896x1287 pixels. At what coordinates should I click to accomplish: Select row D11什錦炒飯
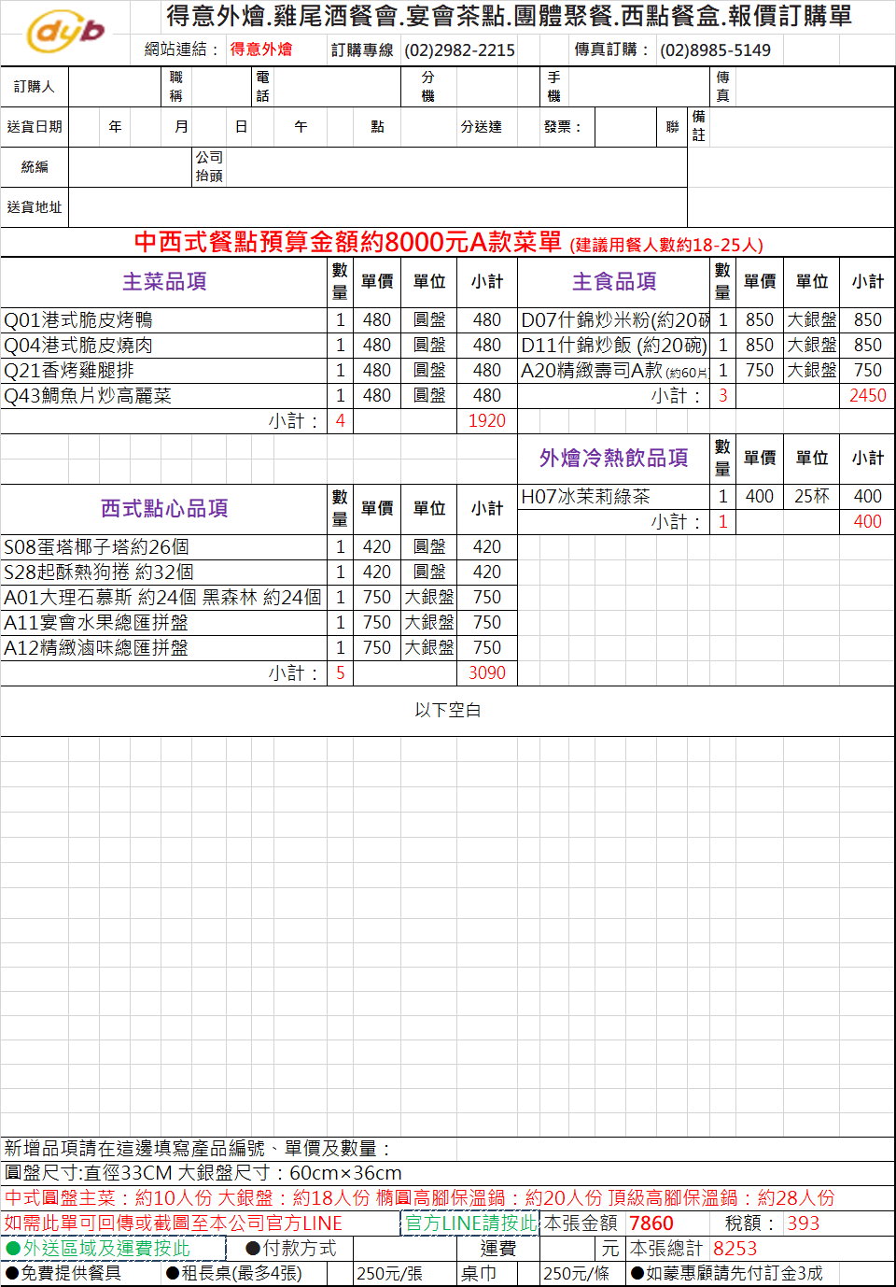707,346
